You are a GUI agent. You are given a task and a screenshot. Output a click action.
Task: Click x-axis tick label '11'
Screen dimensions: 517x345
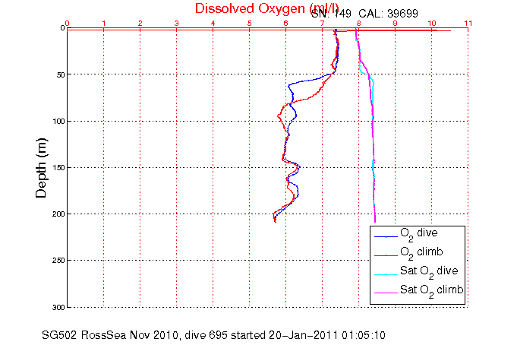point(468,24)
